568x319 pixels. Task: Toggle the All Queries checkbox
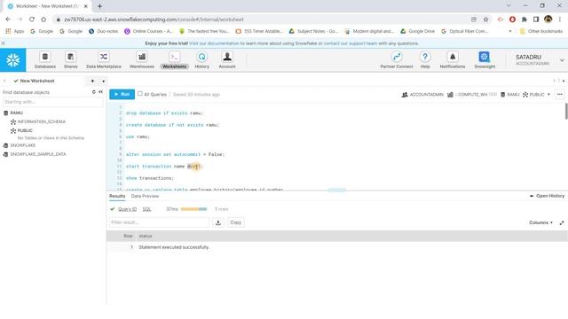point(140,94)
